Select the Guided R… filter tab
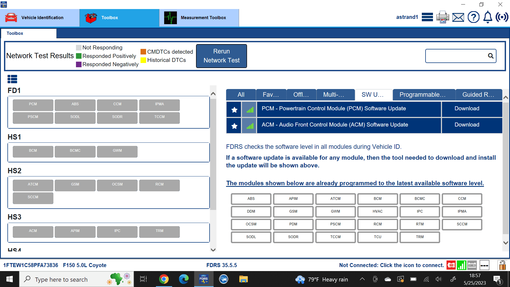The width and height of the screenshot is (510, 287). (x=479, y=95)
